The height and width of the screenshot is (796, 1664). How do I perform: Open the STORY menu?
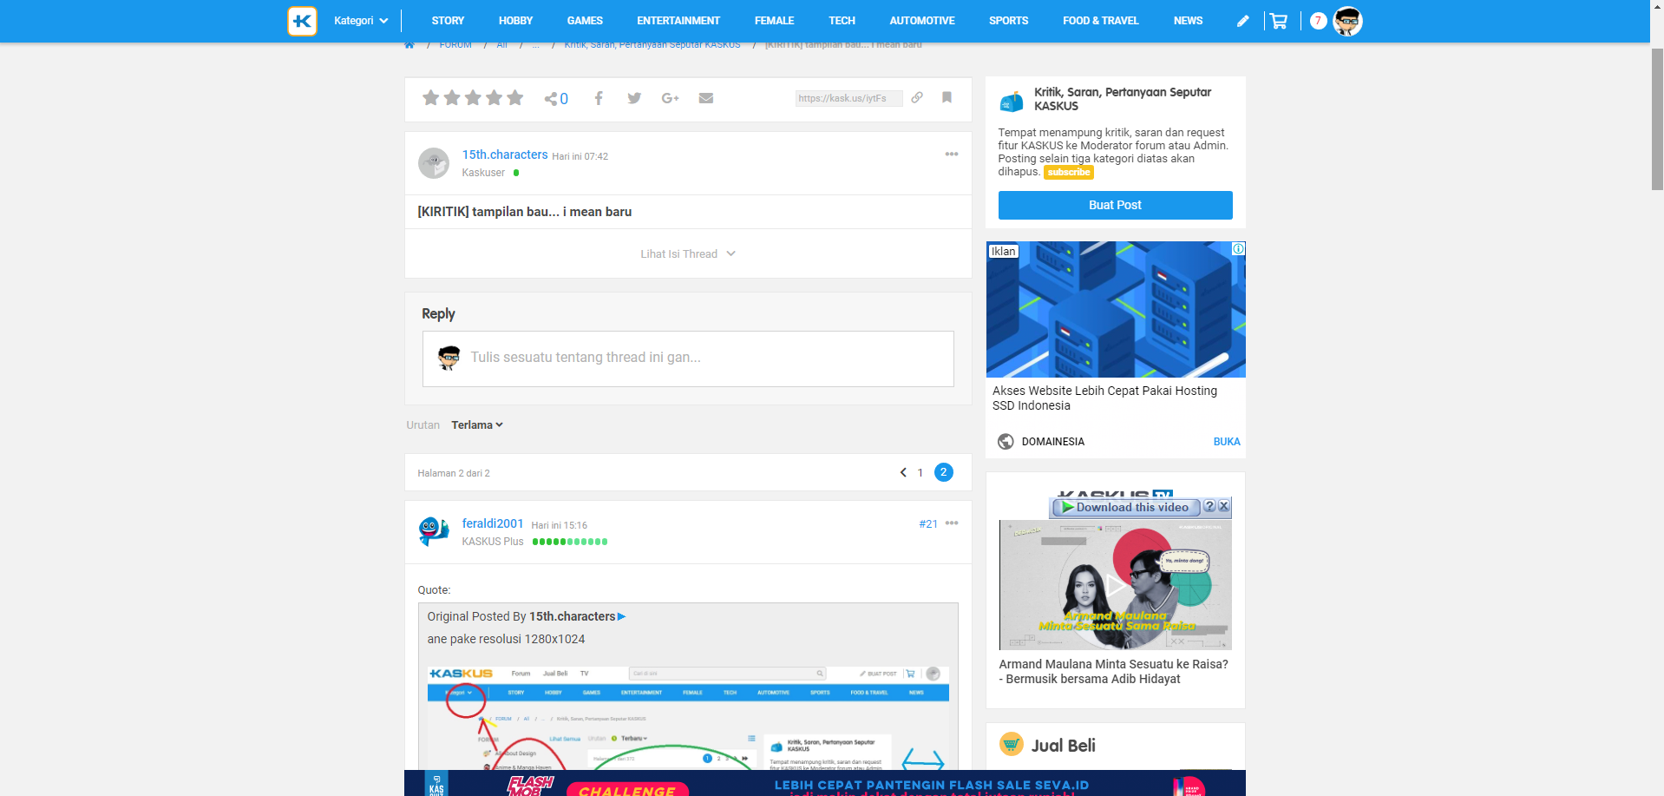click(x=448, y=21)
